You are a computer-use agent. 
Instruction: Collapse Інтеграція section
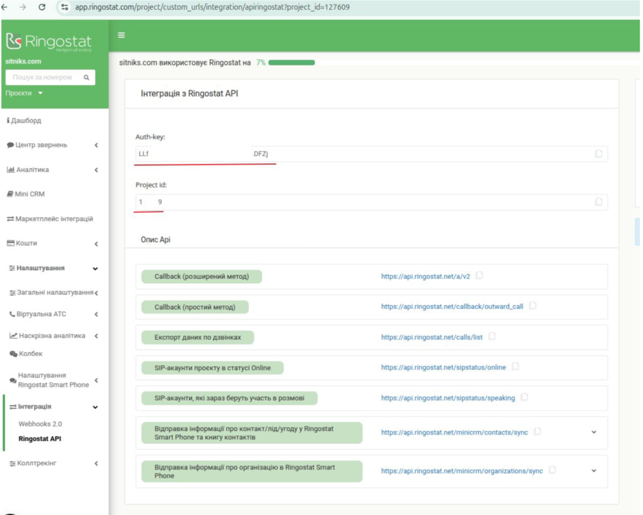pos(53,407)
